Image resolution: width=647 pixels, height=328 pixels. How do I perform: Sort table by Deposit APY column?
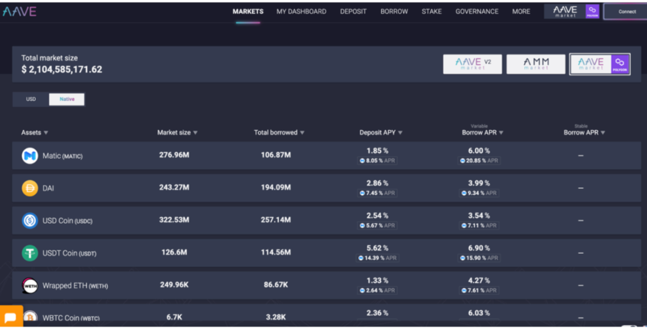coord(381,133)
